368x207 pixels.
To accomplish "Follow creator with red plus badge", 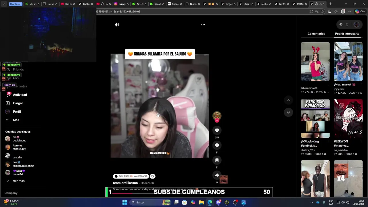I will [217, 120].
